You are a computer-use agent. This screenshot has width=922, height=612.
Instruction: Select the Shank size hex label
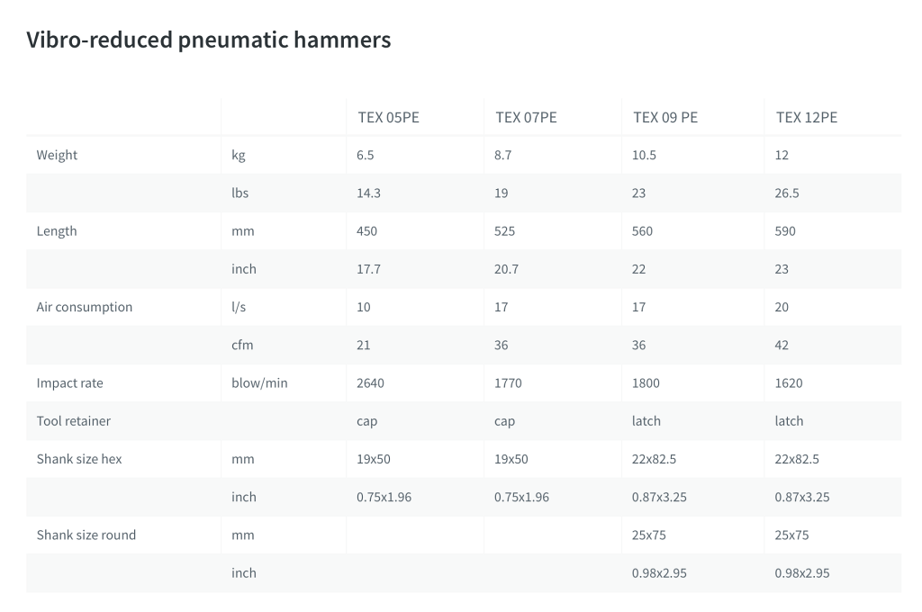tap(79, 459)
